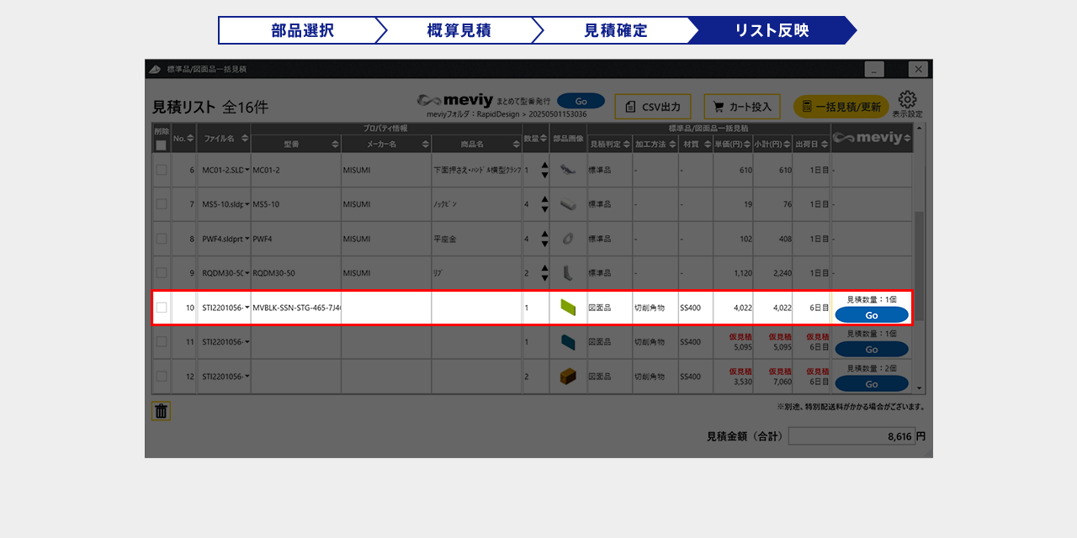This screenshot has height=538, width=1077.
Task: Tick the checkbox for row 10
Action: click(x=162, y=308)
